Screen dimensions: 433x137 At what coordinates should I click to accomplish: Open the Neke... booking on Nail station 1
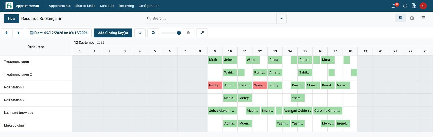point(343,85)
